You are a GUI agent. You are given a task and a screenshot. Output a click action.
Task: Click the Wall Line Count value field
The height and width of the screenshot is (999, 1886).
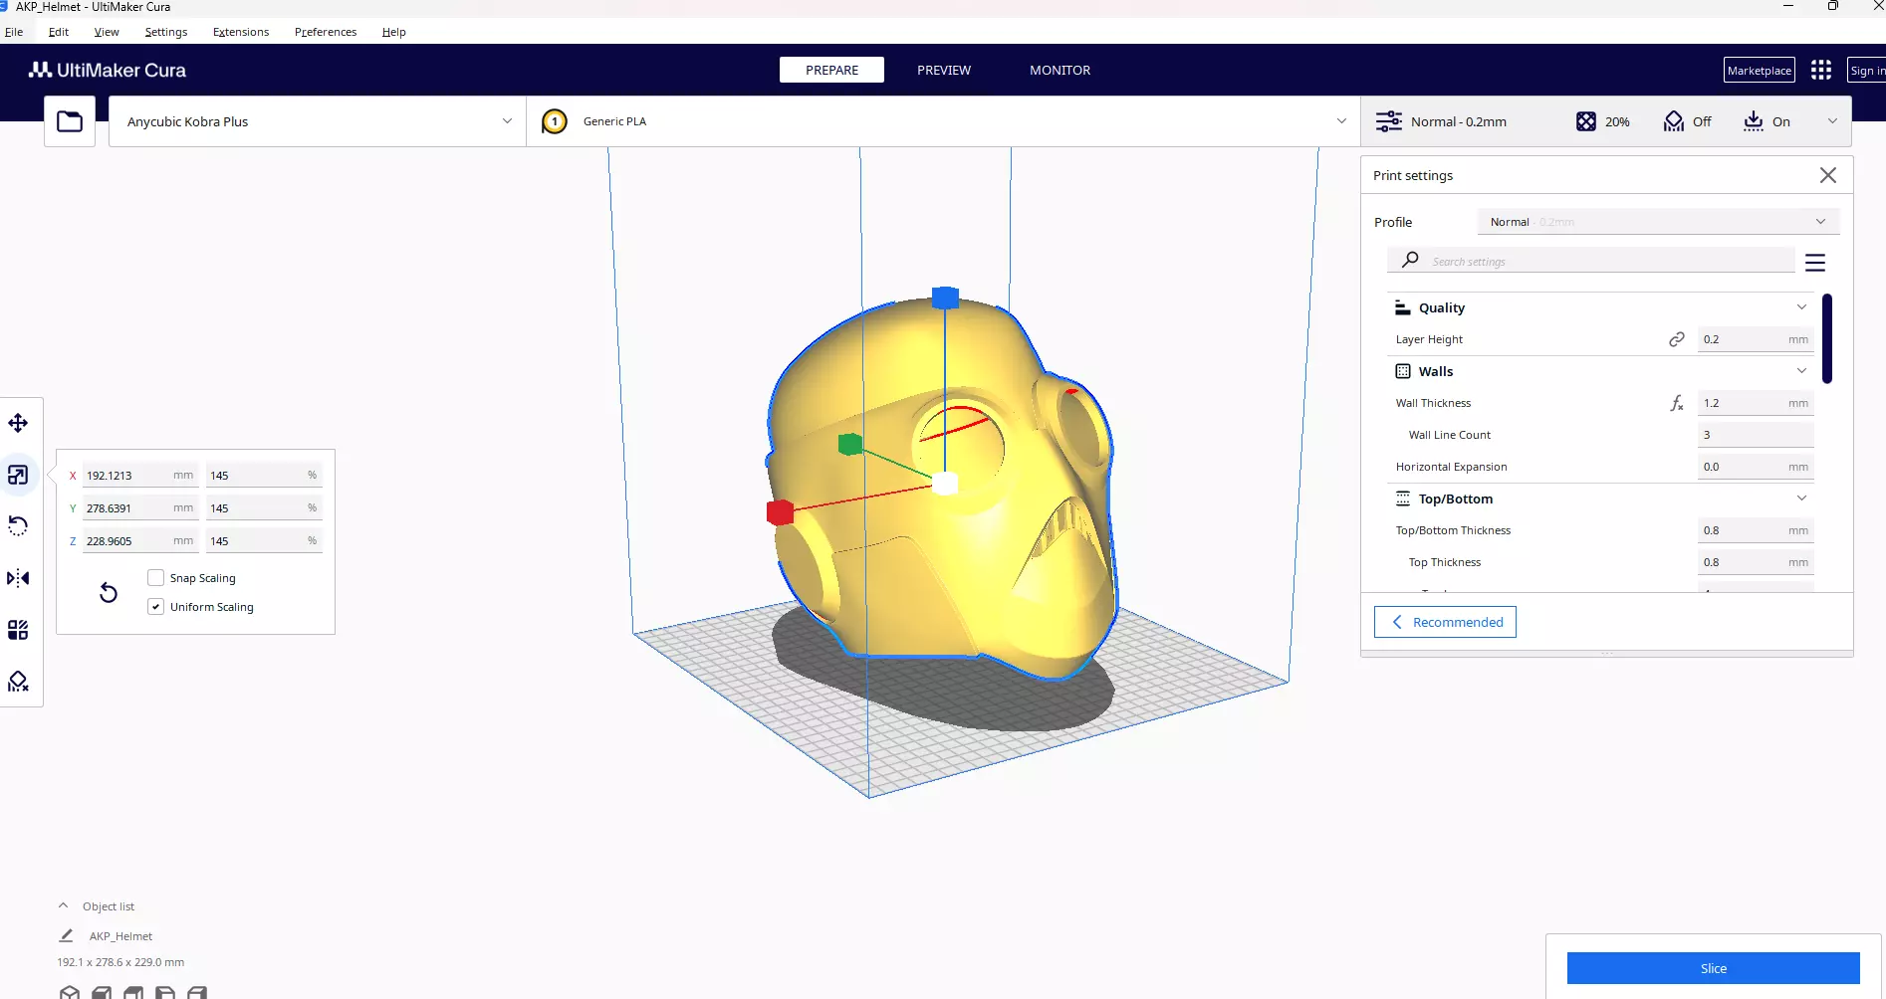coord(1756,435)
